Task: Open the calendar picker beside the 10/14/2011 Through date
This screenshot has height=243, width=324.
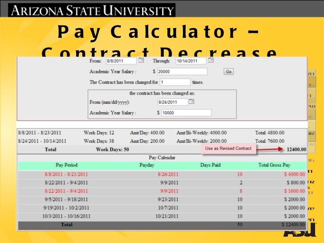Action: point(211,60)
